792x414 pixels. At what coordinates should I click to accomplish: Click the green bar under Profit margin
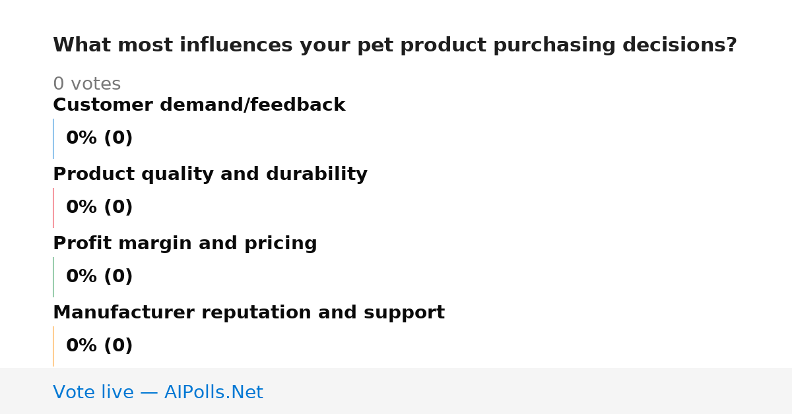53,277
